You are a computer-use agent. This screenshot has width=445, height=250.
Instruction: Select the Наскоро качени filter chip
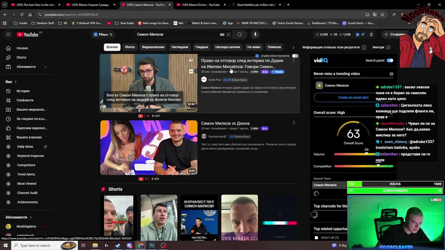[x=227, y=47]
